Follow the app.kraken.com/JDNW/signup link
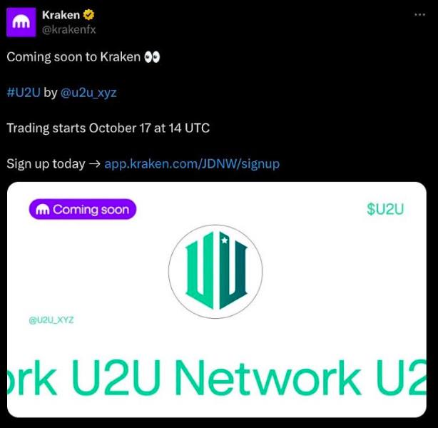Viewport: 438px width, 428px height. click(192, 164)
